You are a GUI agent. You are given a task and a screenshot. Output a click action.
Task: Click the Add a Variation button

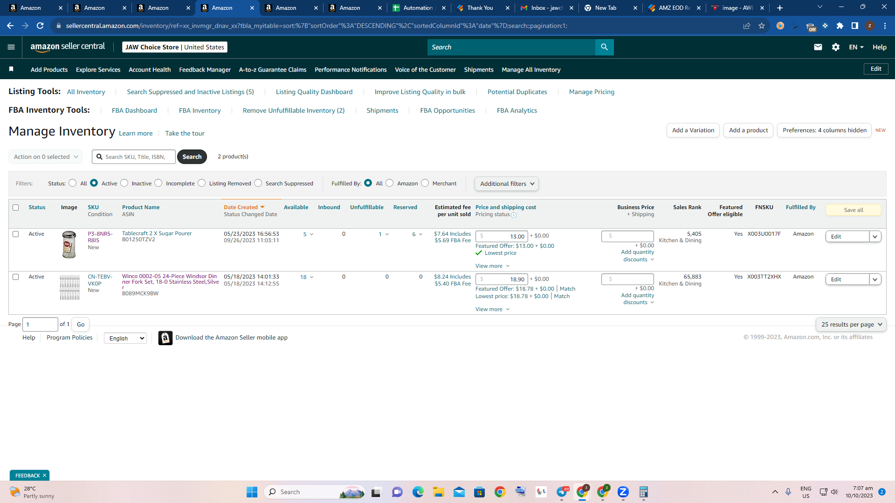coord(693,130)
